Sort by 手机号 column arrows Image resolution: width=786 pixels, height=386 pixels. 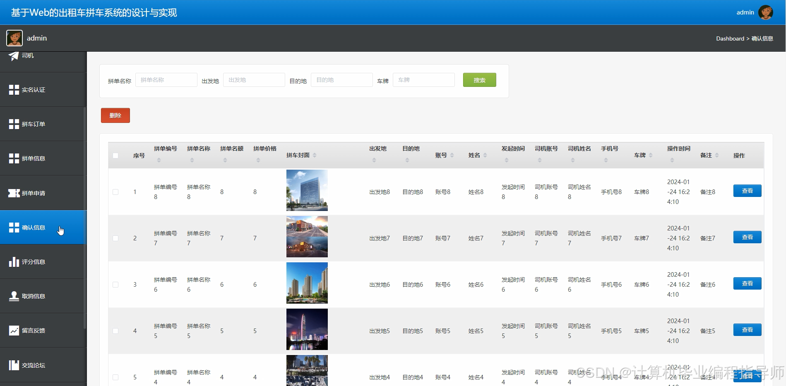[x=606, y=160]
